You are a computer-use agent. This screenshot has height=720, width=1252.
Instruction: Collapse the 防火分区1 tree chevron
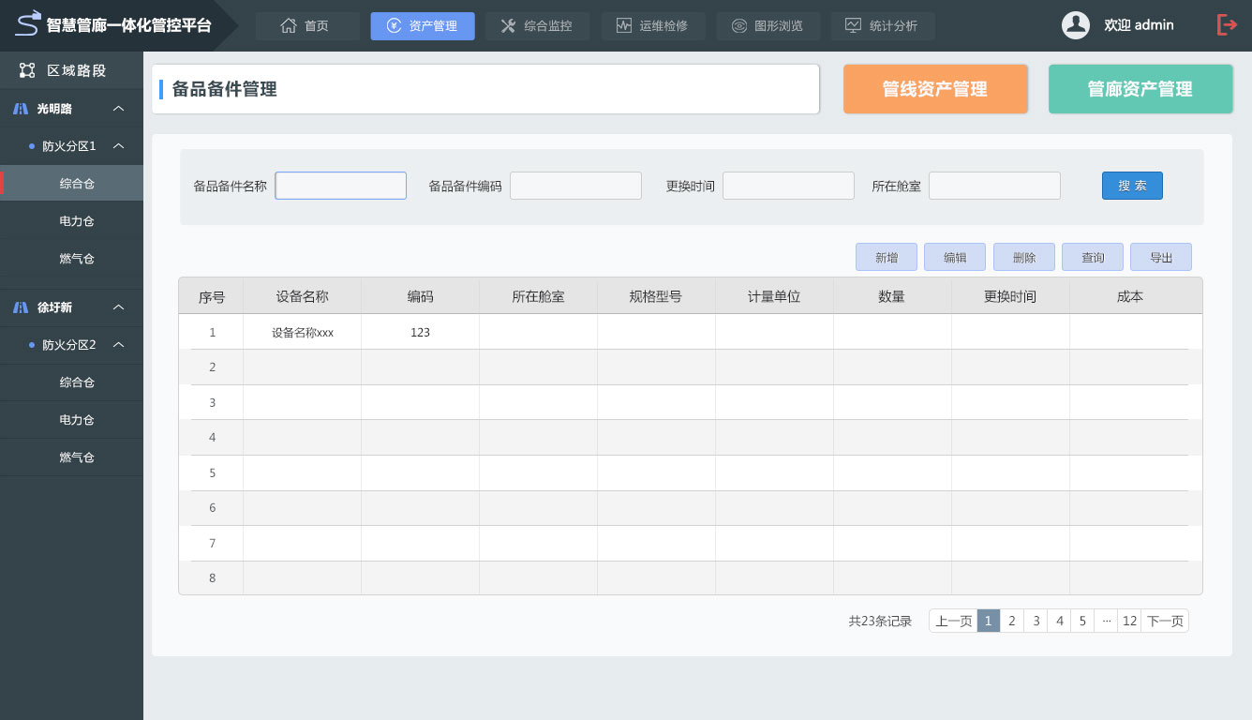click(x=119, y=146)
